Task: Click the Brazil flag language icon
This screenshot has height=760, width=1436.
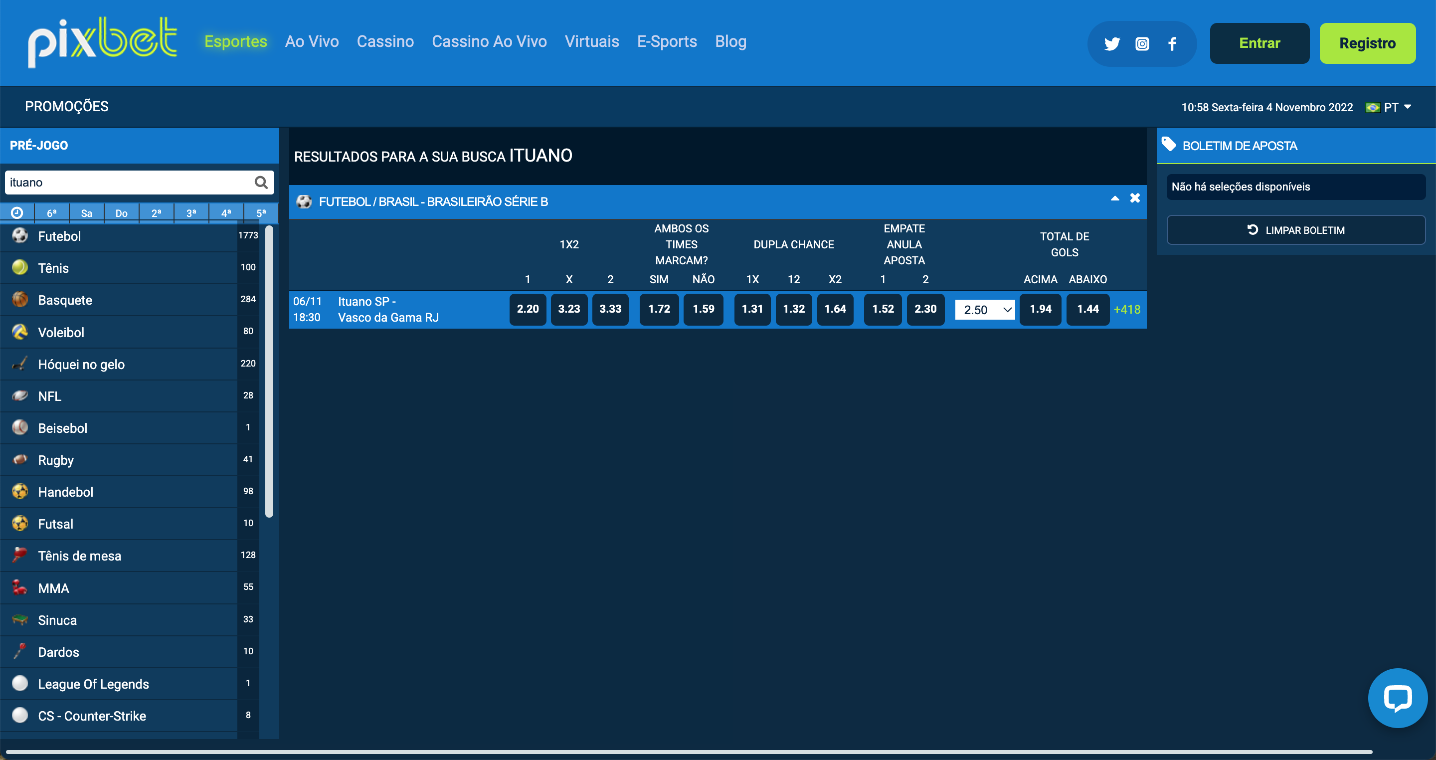Action: pos(1373,107)
